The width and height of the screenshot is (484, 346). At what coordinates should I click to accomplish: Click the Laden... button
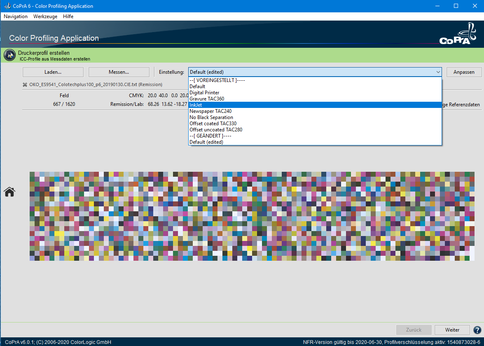[53, 72]
